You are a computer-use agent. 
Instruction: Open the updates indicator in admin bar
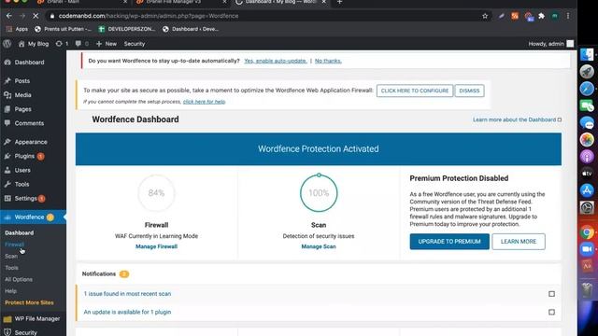[x=63, y=44]
